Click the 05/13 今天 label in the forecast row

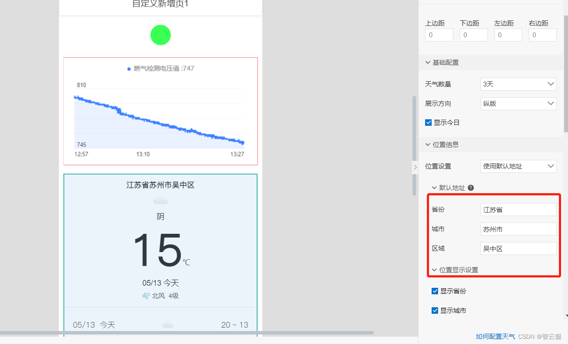click(94, 325)
